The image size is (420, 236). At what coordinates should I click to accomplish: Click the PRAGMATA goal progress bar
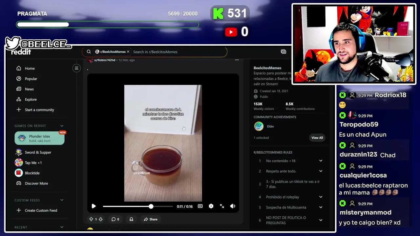(x=108, y=25)
